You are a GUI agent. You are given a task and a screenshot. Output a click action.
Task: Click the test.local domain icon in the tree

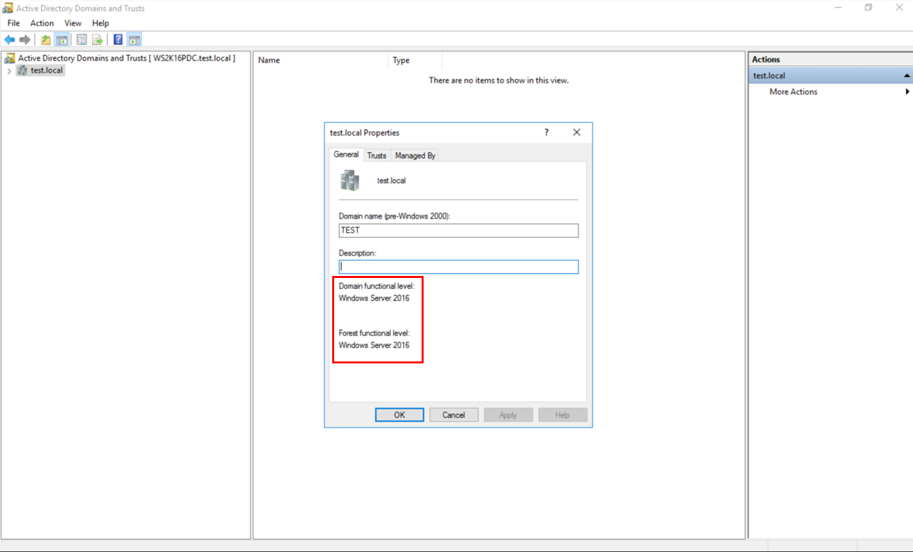(x=22, y=70)
